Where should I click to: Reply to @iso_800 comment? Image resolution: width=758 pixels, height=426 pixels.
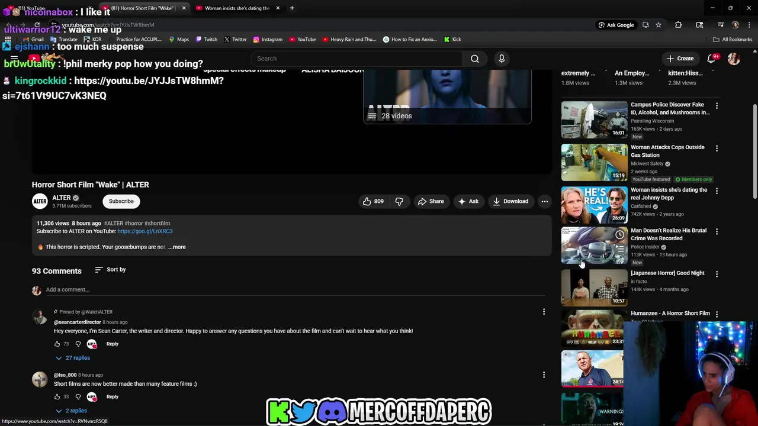(x=113, y=396)
